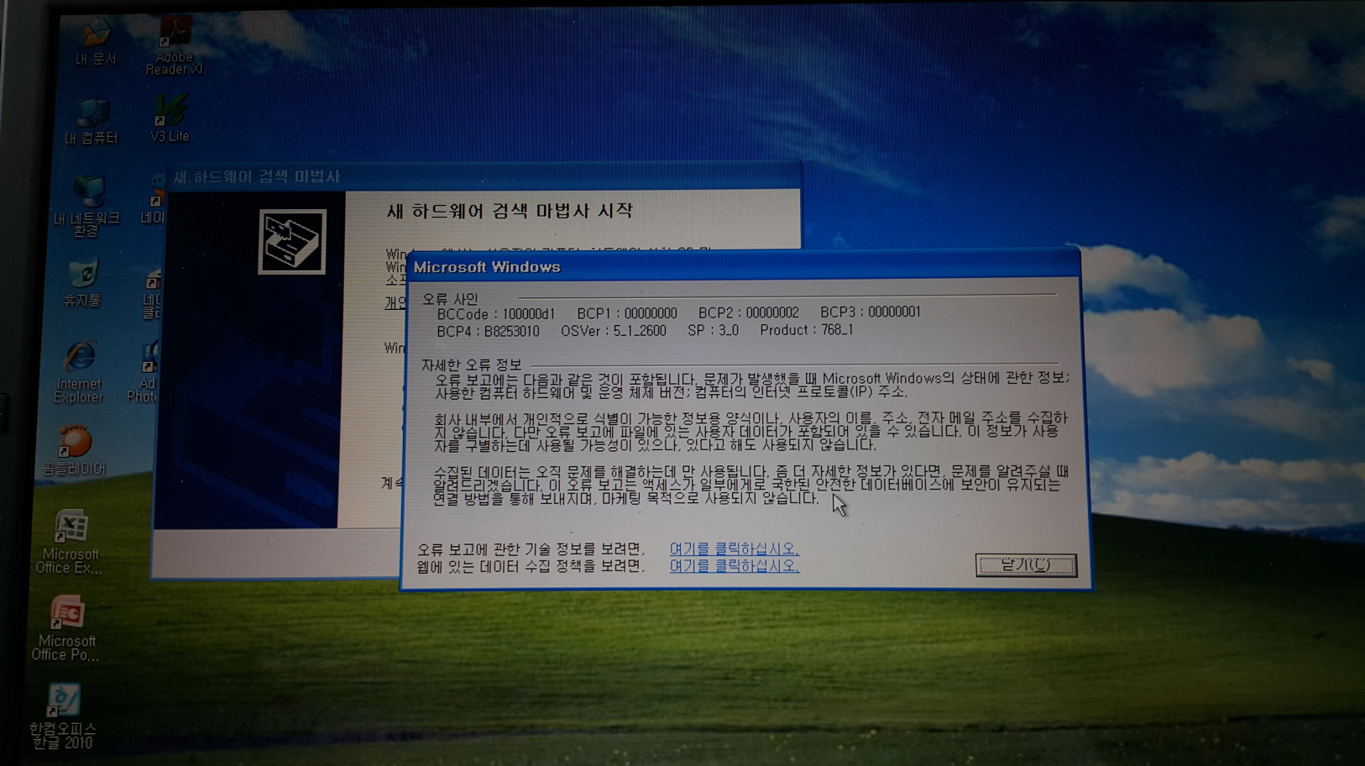Click the 새 하드웨어 검색 마법사 시작 heading
The image size is (1365, 766).
510,211
